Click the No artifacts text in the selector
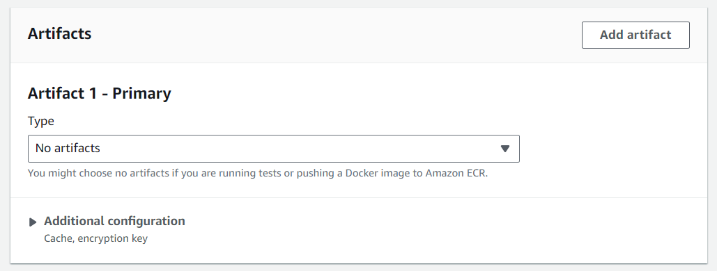717x271 pixels. point(68,148)
